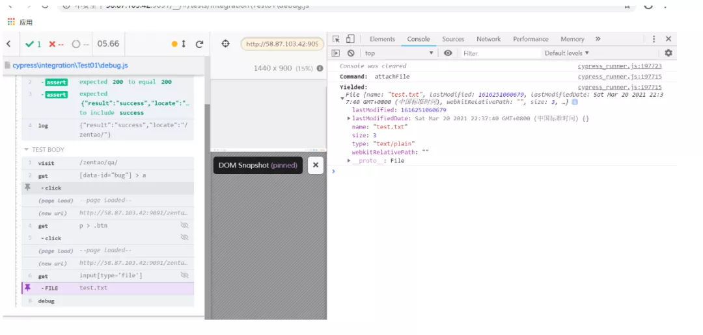The image size is (703, 335).
Task: Select the get input[type='file'] command
Action: point(107,275)
